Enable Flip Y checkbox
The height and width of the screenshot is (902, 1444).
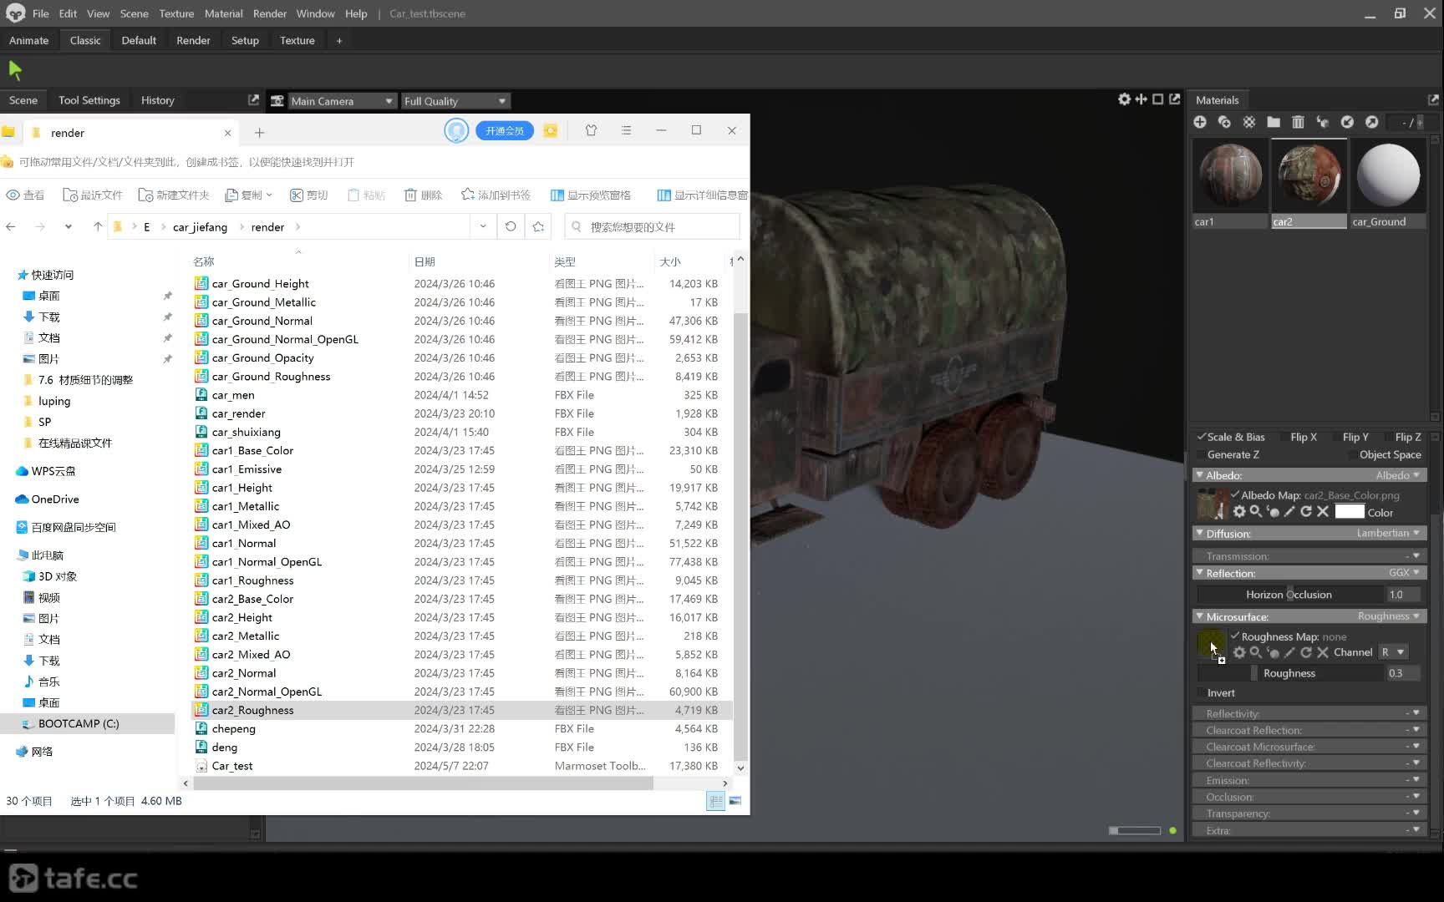pos(1336,437)
